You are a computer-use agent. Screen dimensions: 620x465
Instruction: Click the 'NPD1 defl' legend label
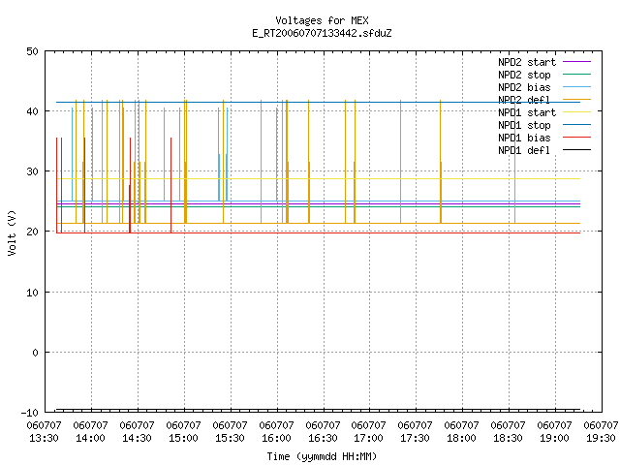tap(524, 150)
